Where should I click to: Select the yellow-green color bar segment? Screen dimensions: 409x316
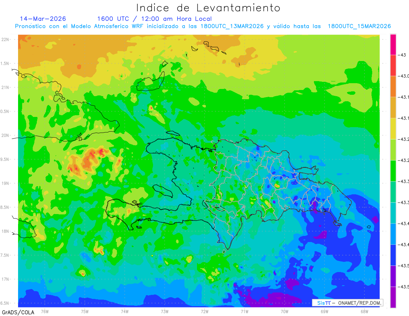(x=393, y=149)
